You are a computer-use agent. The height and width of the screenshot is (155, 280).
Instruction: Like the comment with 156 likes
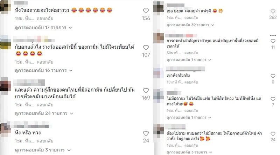tap(146, 11)
